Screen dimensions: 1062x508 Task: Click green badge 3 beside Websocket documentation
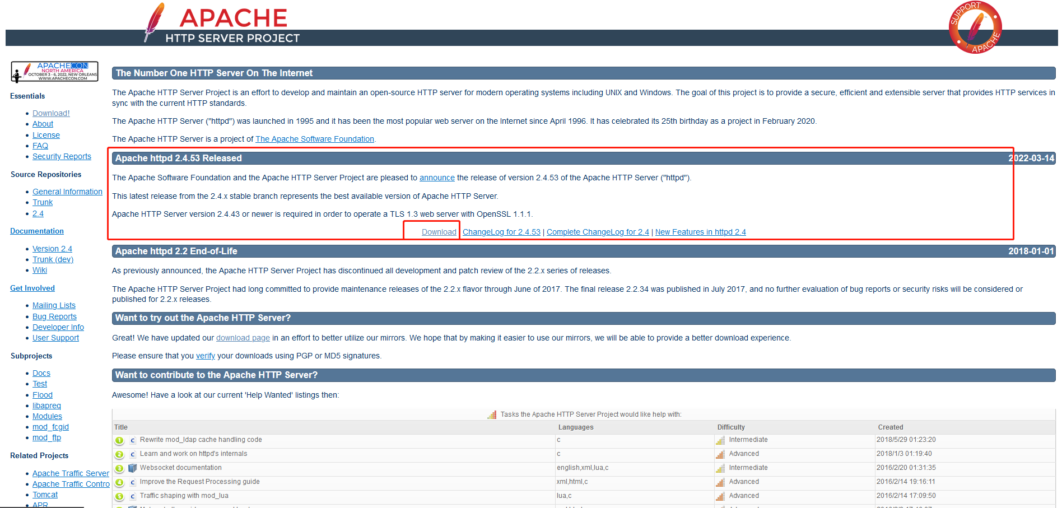click(119, 468)
